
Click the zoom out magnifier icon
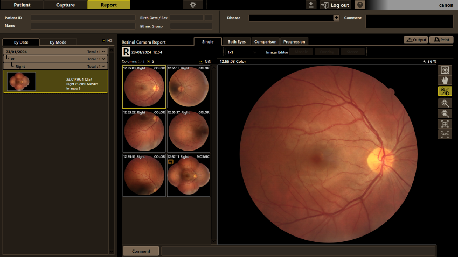445,113
